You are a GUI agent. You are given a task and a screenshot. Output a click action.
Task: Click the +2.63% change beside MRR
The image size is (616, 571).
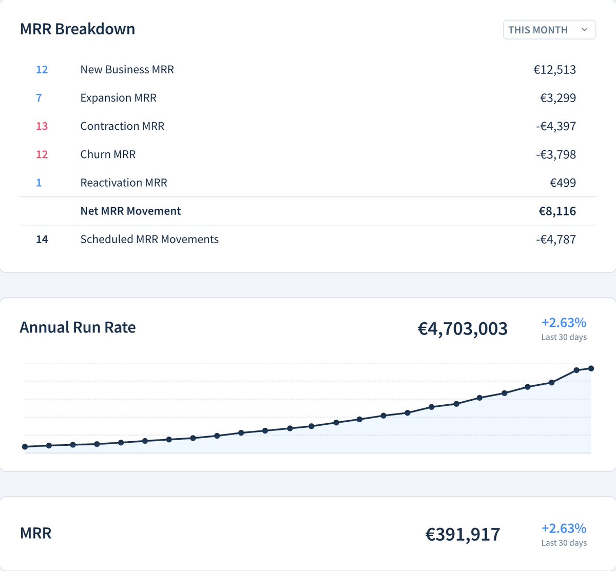(563, 527)
